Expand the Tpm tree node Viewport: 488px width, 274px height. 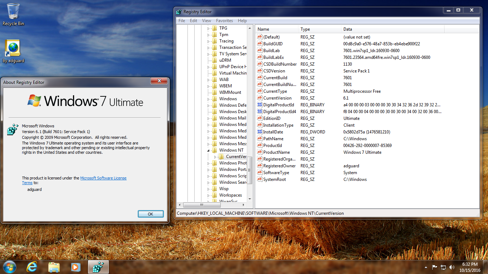209,35
